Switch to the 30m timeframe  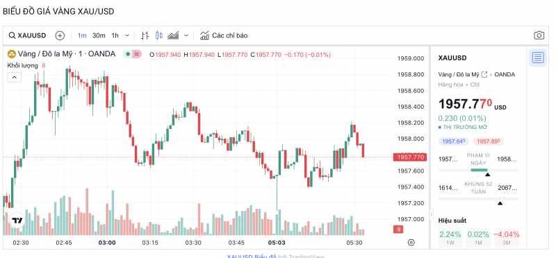pos(99,35)
